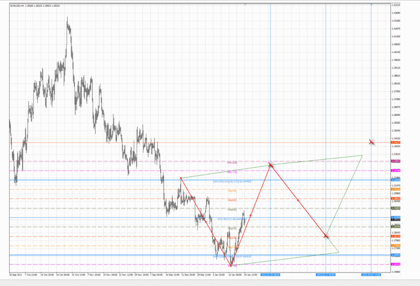Click the green channel's lower right corner

[x=339, y=253]
